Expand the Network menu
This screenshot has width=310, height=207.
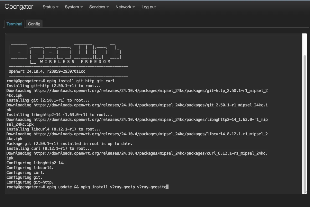point(125,7)
